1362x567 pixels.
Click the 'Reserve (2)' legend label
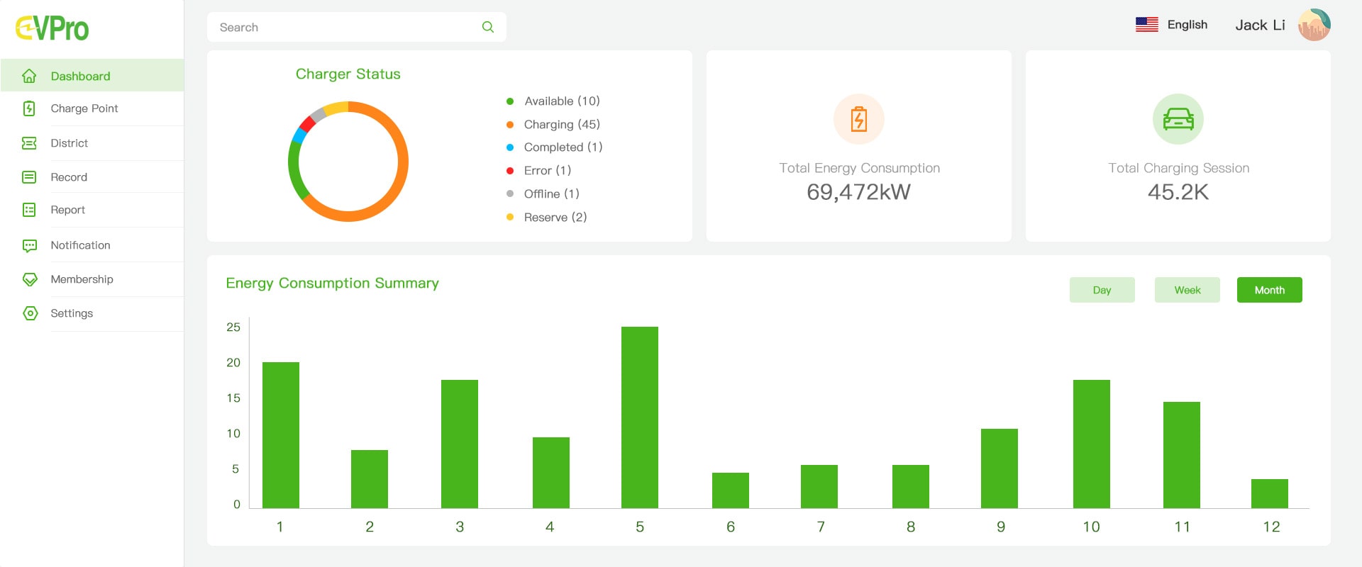click(555, 217)
